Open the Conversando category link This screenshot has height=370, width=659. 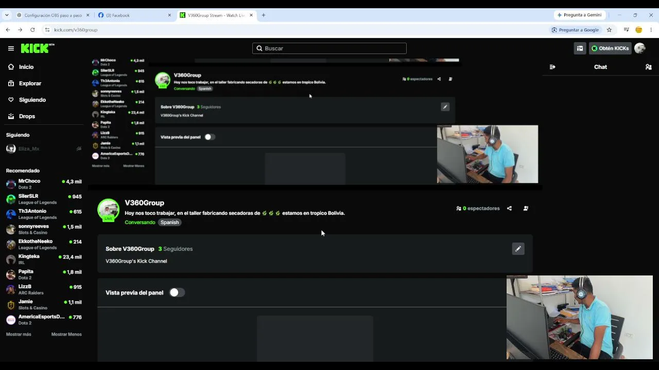coord(140,223)
